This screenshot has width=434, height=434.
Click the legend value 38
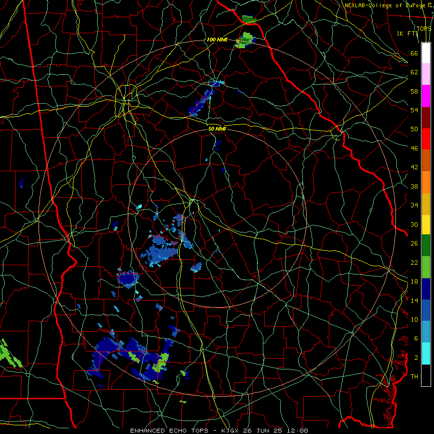coord(414,187)
